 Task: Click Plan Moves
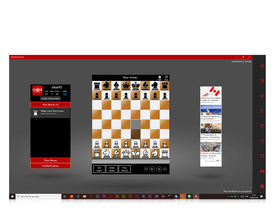tap(125, 169)
